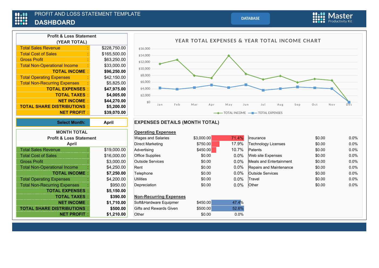Click monthly NET PROFIT value $1,210.00

tap(116, 214)
